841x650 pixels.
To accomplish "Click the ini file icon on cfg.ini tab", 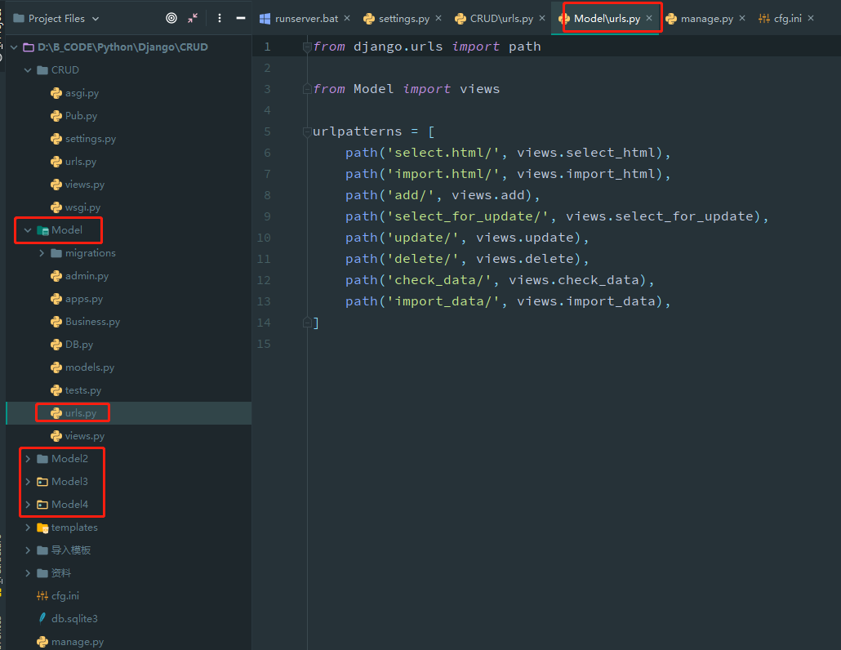I will point(763,17).
